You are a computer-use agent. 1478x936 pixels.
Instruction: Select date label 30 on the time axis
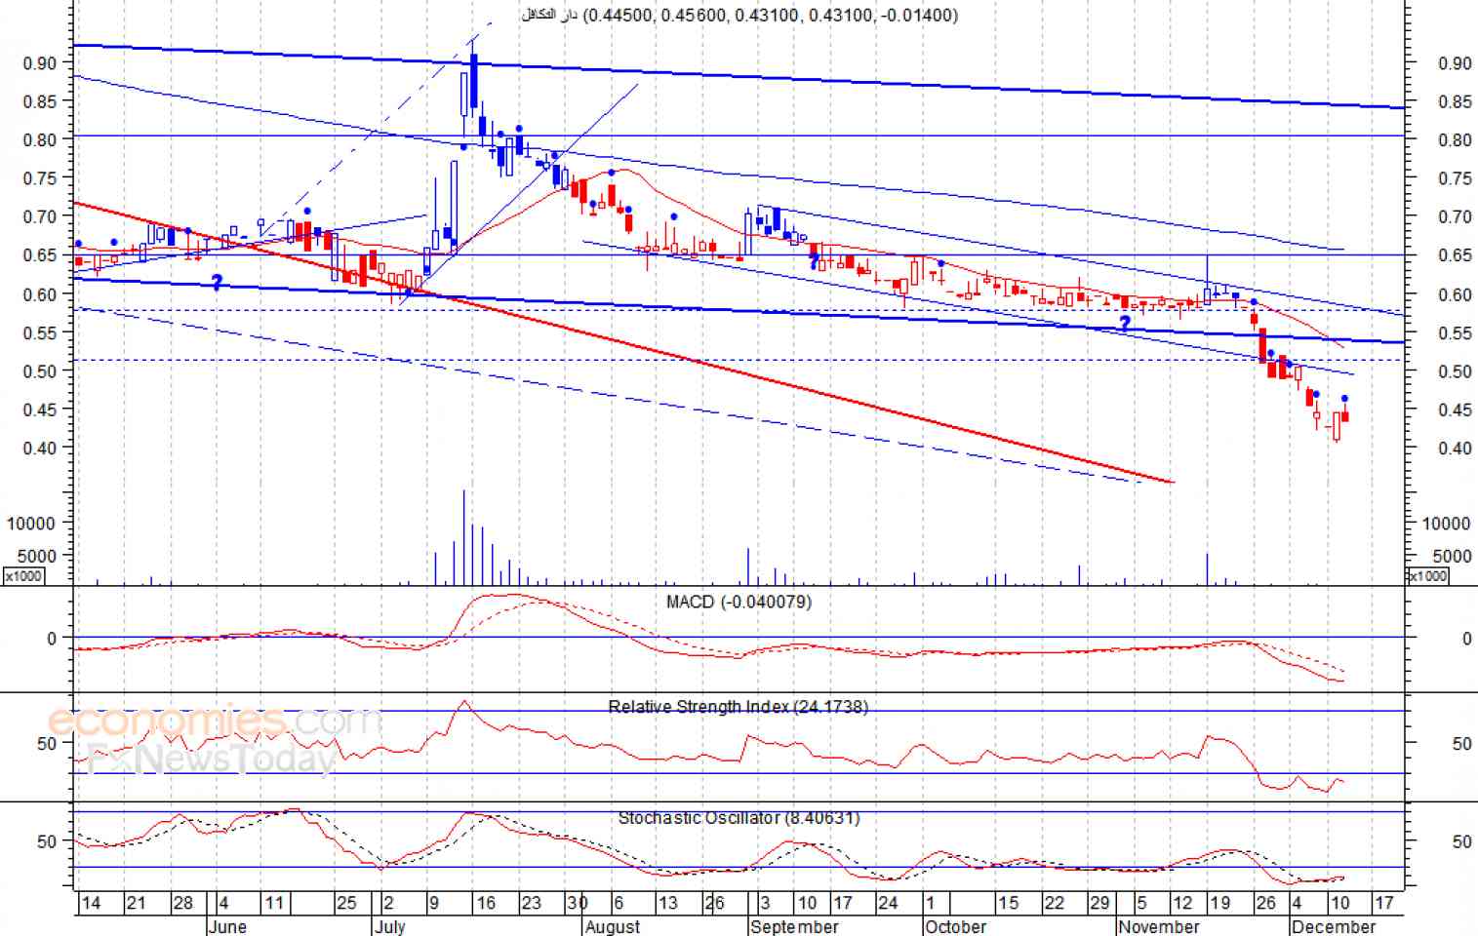click(x=578, y=903)
